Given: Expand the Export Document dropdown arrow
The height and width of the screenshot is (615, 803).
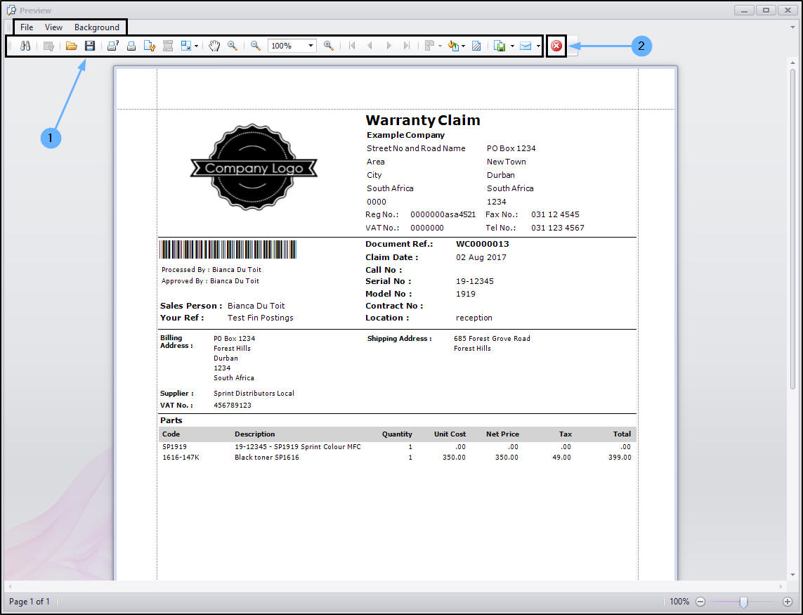Looking at the screenshot, I should coord(512,46).
